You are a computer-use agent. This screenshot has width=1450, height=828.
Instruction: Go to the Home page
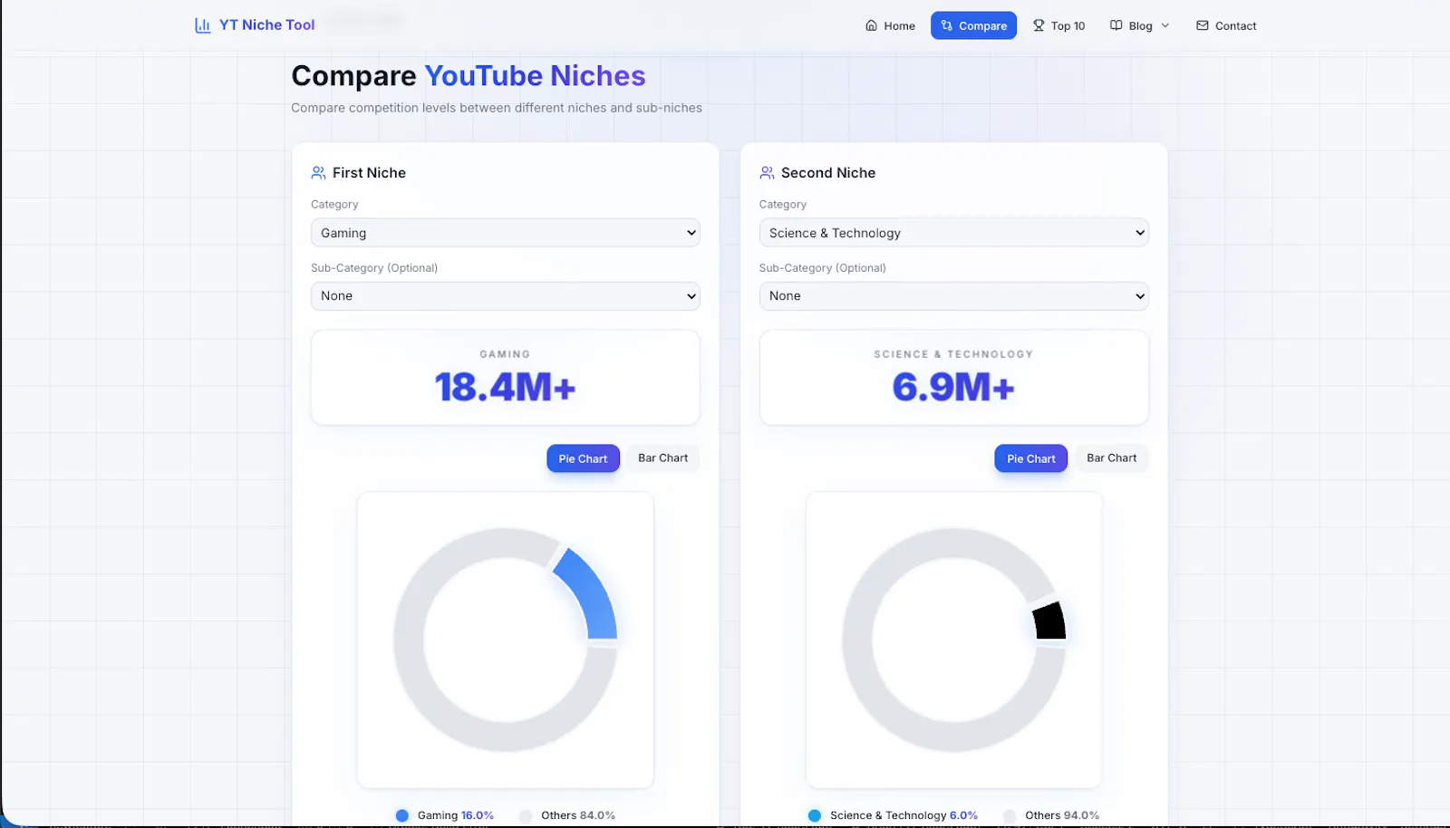click(890, 25)
